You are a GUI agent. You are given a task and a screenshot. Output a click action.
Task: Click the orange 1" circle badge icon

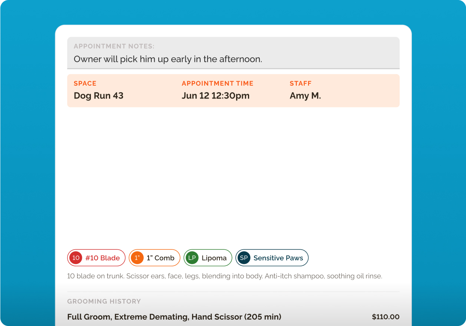click(137, 258)
